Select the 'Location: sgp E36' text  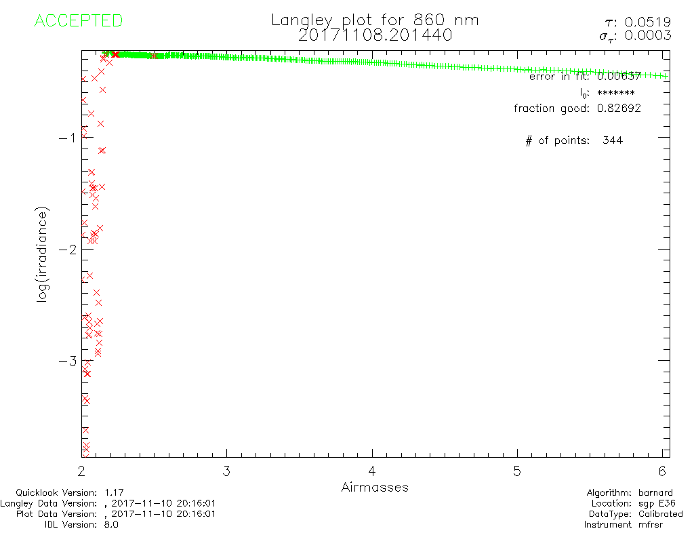tap(632, 503)
